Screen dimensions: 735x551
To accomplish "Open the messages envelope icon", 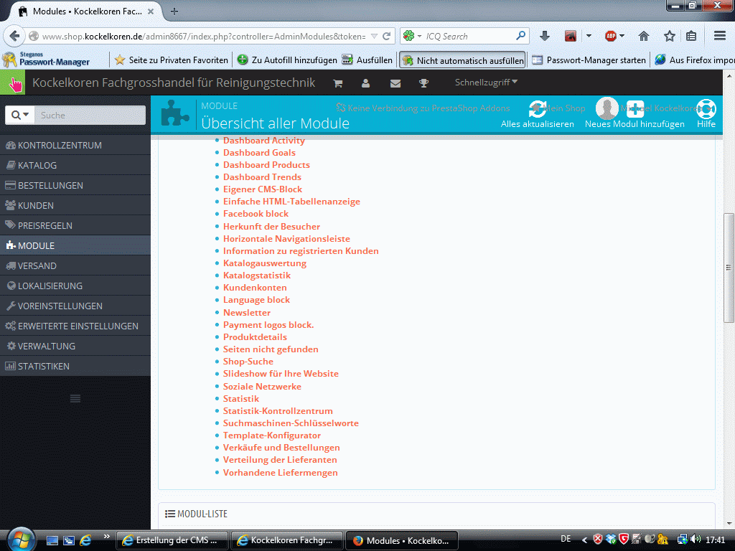I will [395, 83].
